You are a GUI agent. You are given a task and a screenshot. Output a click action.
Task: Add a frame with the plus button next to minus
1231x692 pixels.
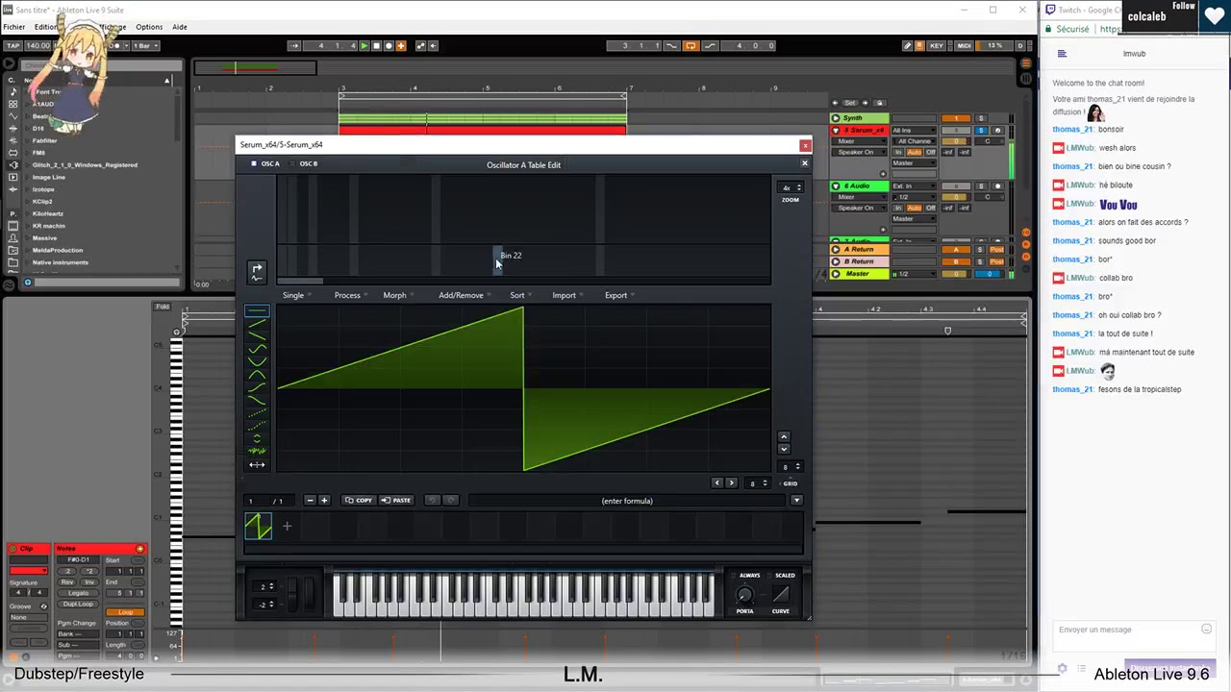pyautogui.click(x=324, y=500)
